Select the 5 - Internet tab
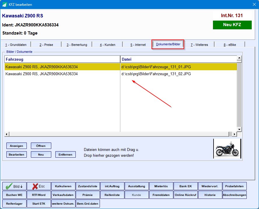259x209 pixels. tap(138, 45)
